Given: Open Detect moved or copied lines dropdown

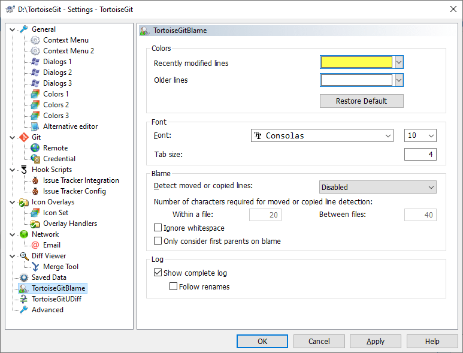Looking at the screenshot, I should 378,187.
